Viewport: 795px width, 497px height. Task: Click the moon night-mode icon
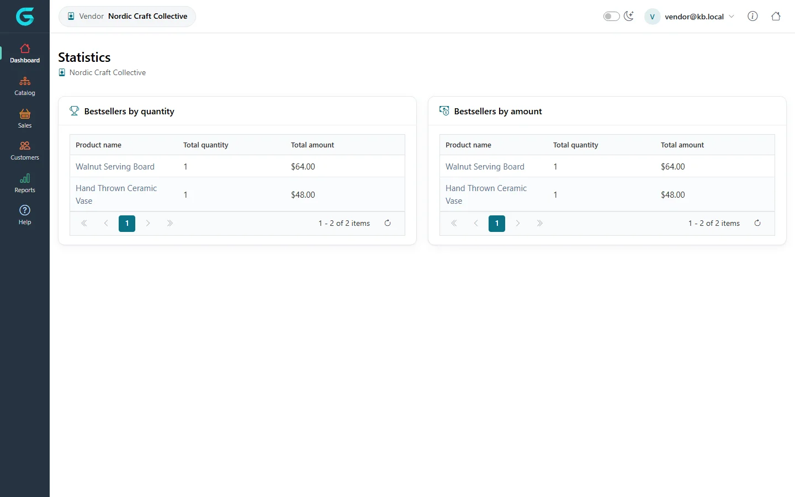pos(629,16)
